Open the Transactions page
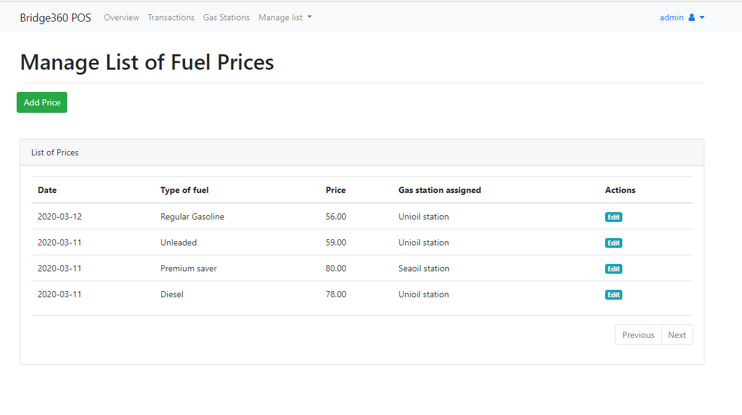 [x=171, y=17]
